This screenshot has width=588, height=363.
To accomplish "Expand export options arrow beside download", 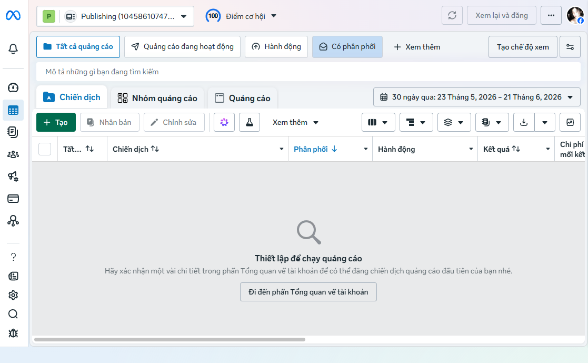I will [x=544, y=122].
